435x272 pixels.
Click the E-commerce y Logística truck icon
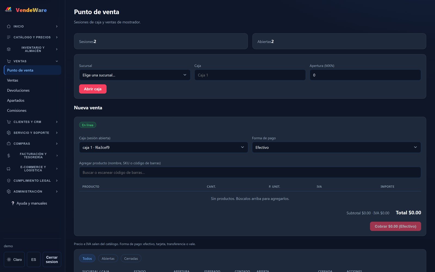pos(9,169)
